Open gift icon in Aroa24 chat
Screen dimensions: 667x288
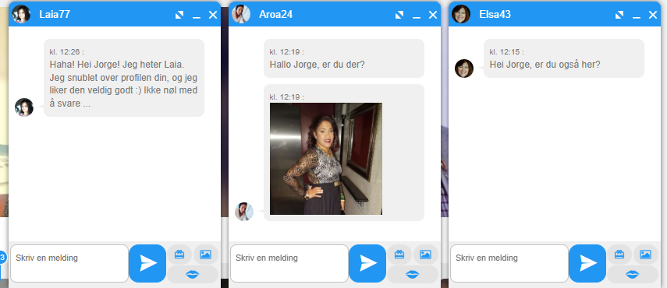pos(399,255)
